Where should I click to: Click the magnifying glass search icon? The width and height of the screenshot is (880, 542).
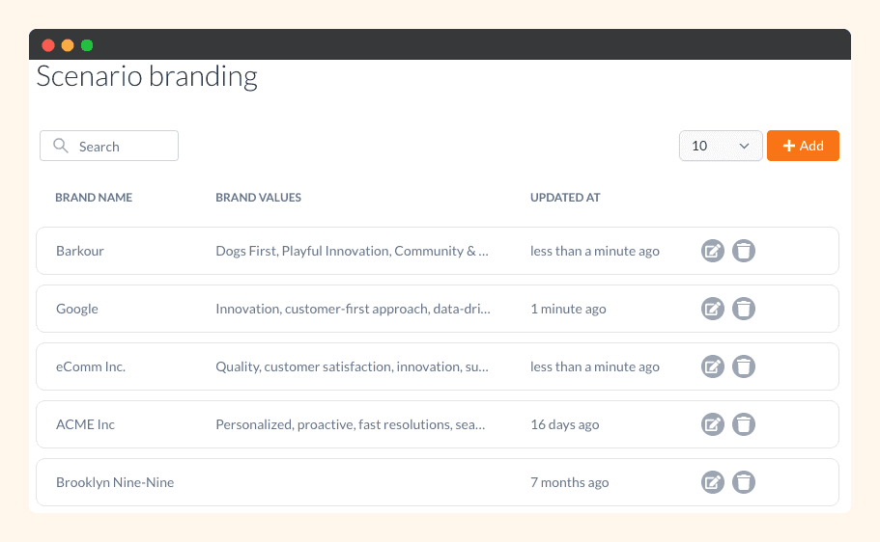pos(61,146)
